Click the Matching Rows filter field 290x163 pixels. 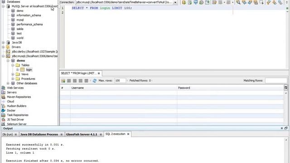click(276, 81)
